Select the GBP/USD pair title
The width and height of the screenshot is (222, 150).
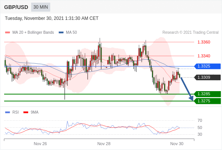tap(16, 7)
